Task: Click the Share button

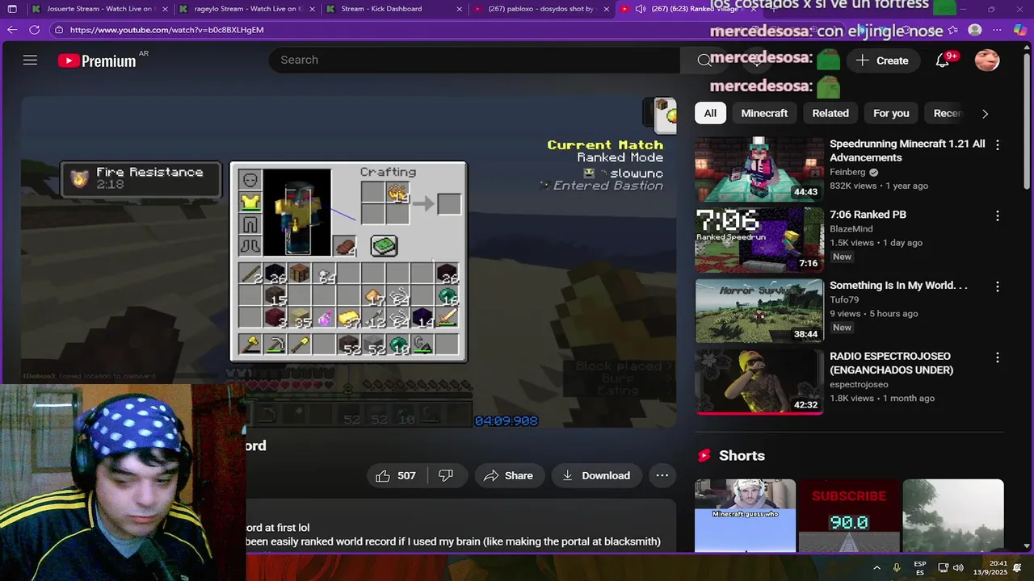Action: pos(509,475)
